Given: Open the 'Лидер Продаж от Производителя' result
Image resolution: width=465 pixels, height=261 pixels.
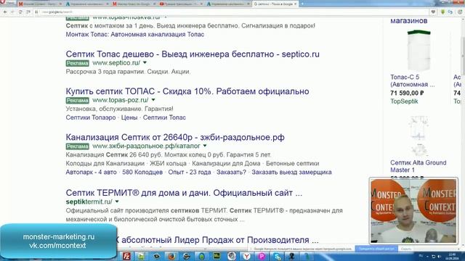Looking at the screenshot, I should pos(218,240).
